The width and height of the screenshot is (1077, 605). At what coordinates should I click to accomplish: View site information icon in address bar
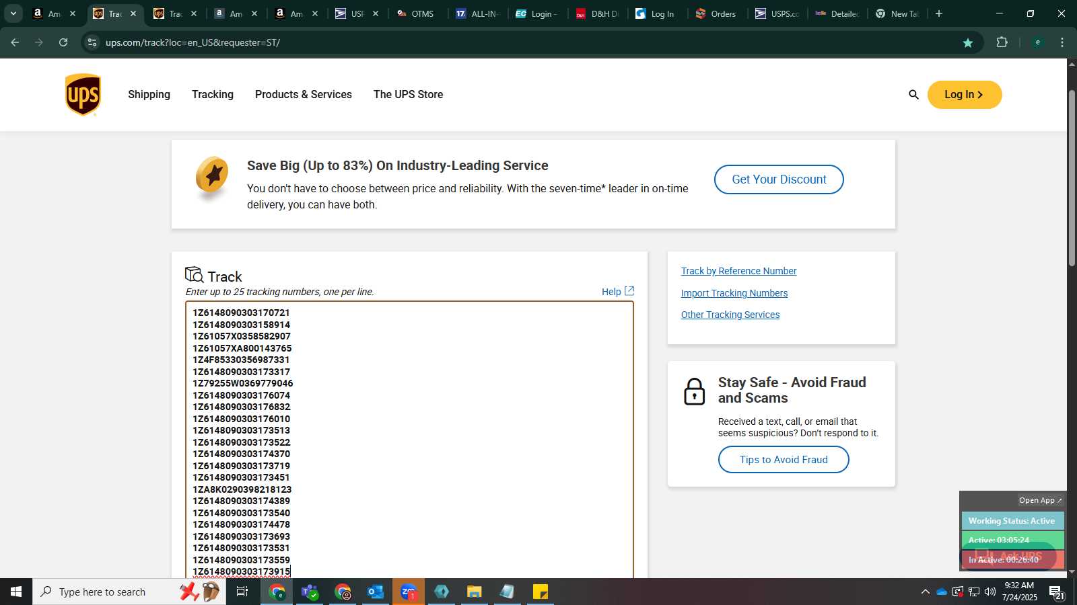point(92,42)
